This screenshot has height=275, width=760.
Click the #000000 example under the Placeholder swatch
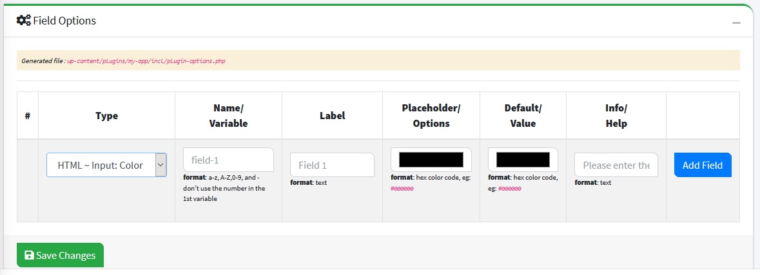click(x=402, y=189)
